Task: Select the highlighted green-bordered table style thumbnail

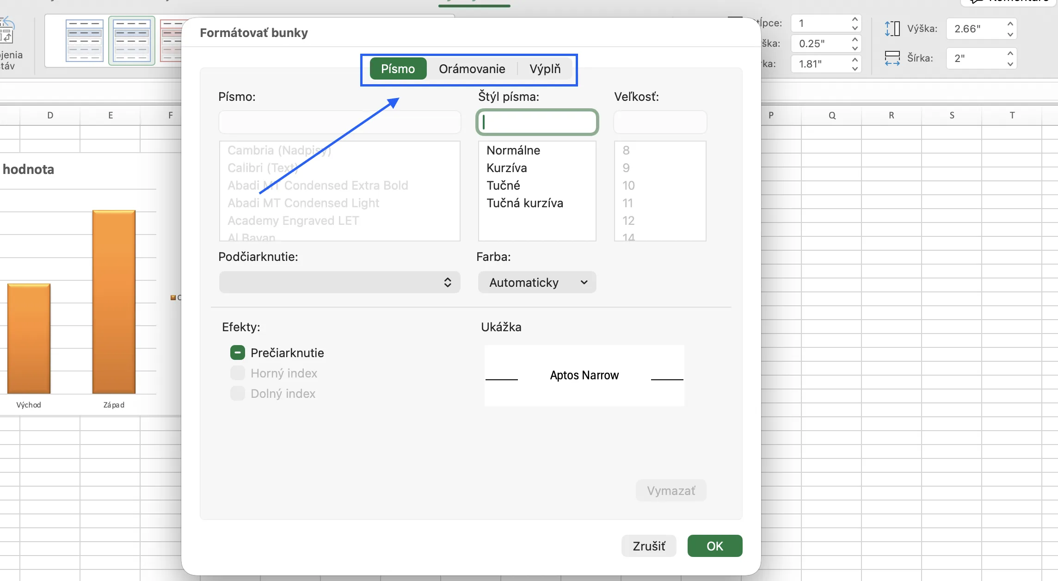Action: tap(132, 41)
